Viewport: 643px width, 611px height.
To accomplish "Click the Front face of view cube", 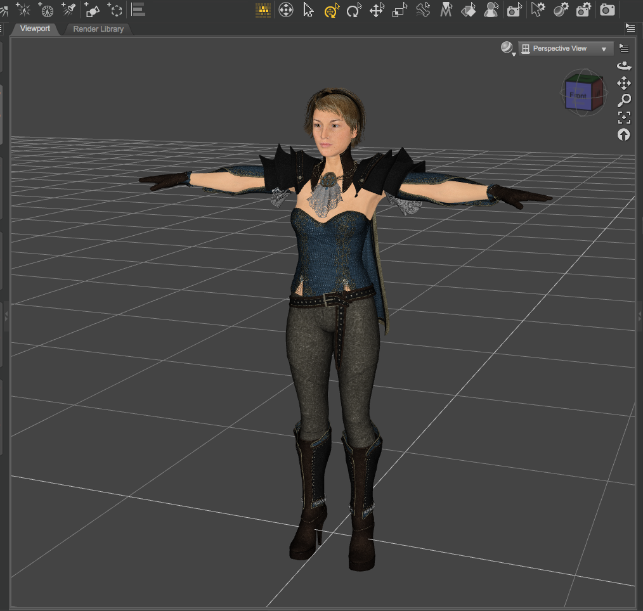I will pyautogui.click(x=578, y=95).
